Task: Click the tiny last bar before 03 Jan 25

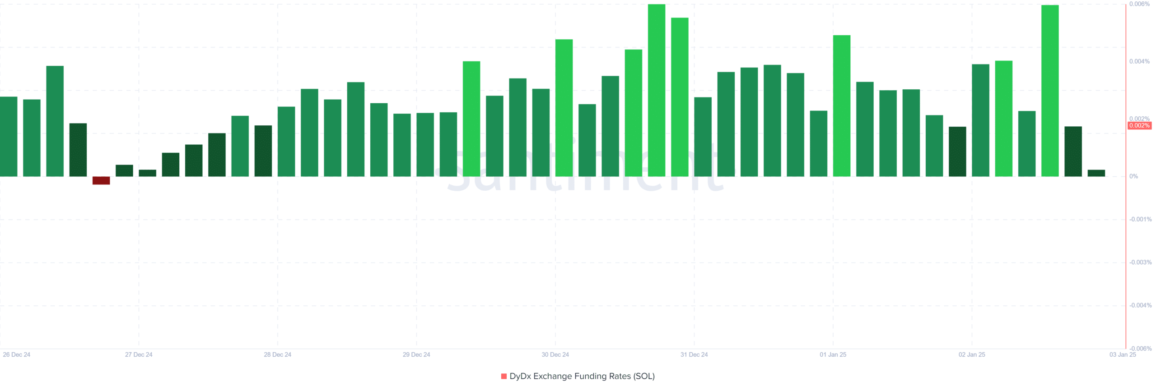Action: click(x=1096, y=173)
